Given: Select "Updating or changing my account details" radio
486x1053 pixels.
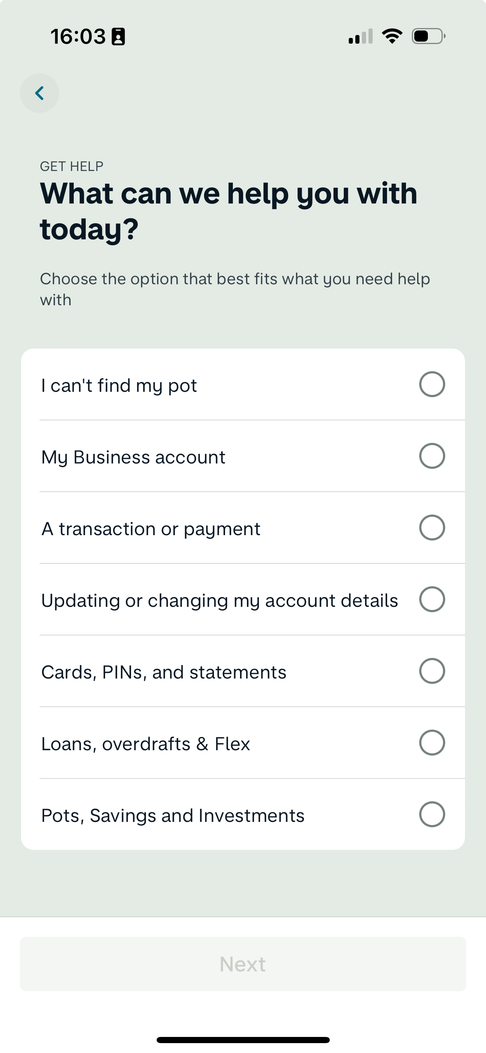Looking at the screenshot, I should pyautogui.click(x=432, y=599).
